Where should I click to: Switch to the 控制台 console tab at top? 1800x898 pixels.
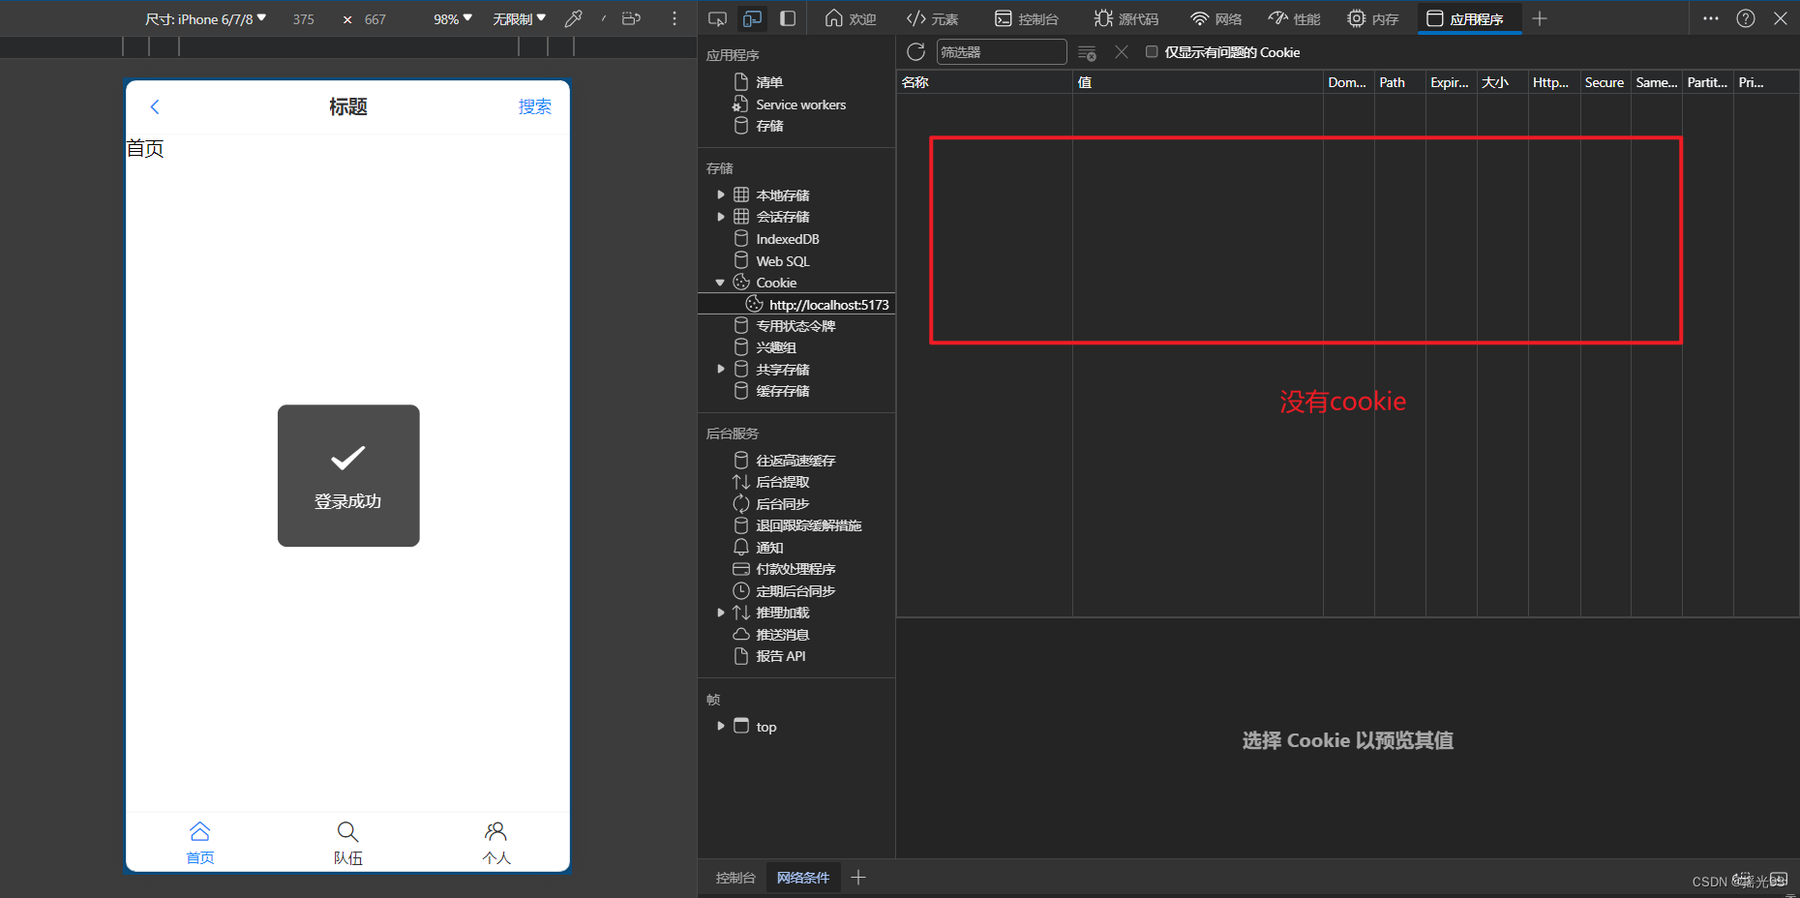(1027, 18)
